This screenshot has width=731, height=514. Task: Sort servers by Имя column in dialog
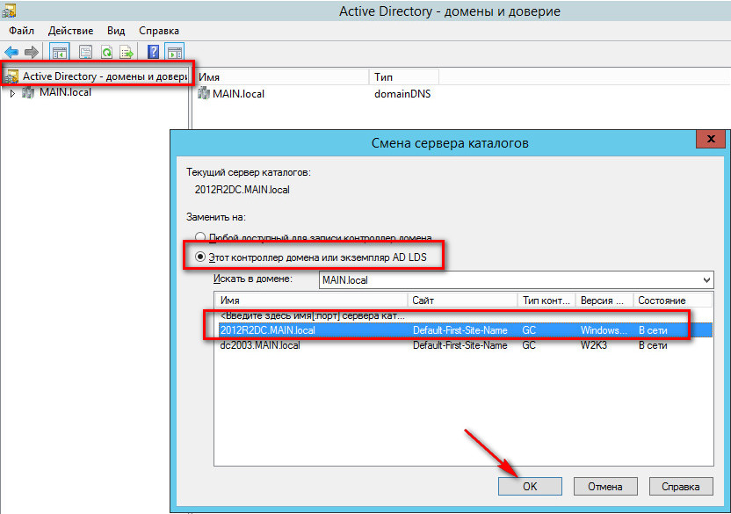pyautogui.click(x=311, y=300)
